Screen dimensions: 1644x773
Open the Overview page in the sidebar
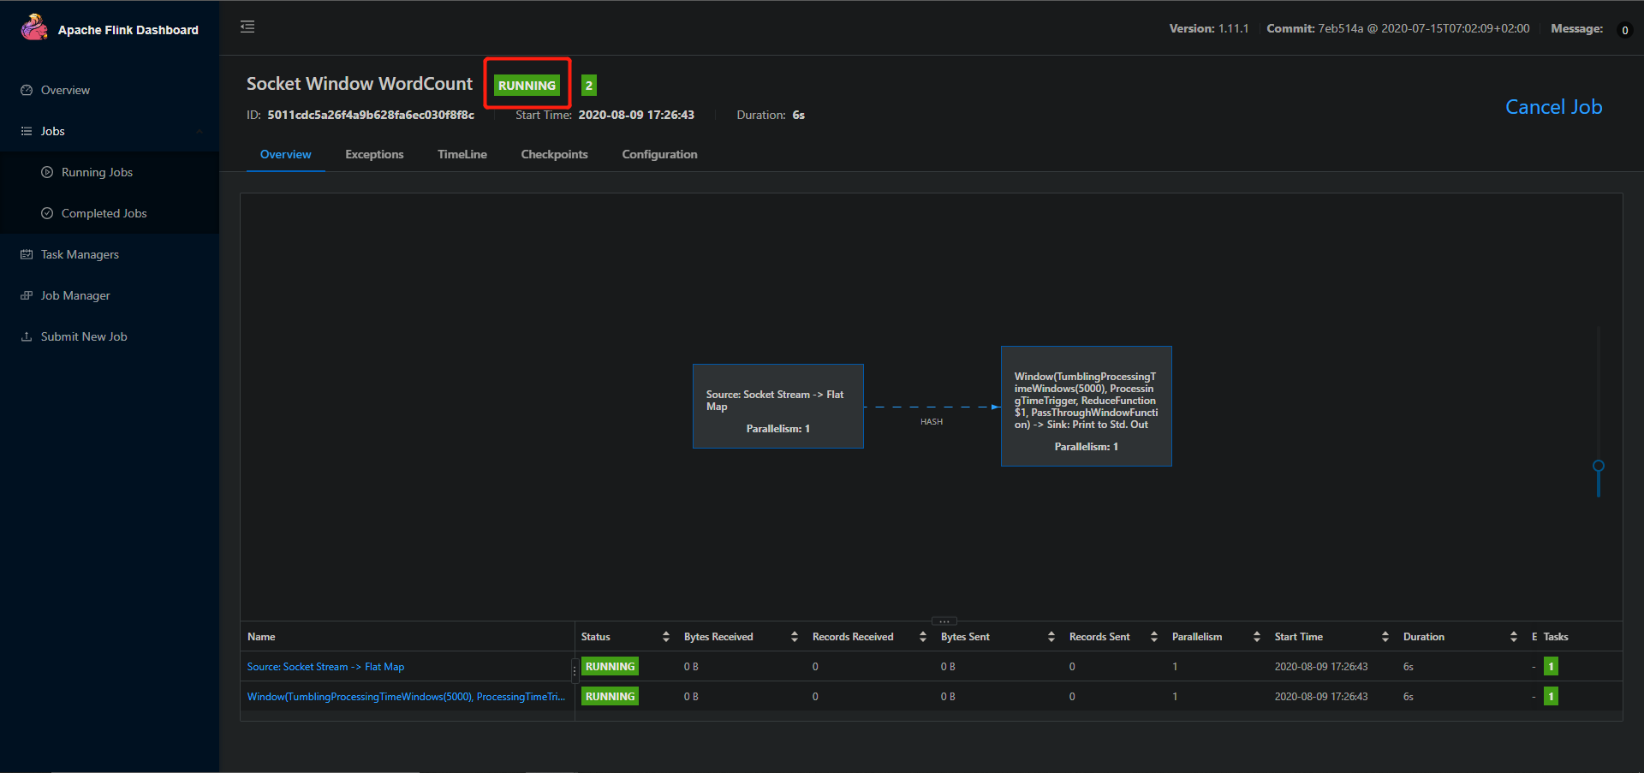pos(65,90)
